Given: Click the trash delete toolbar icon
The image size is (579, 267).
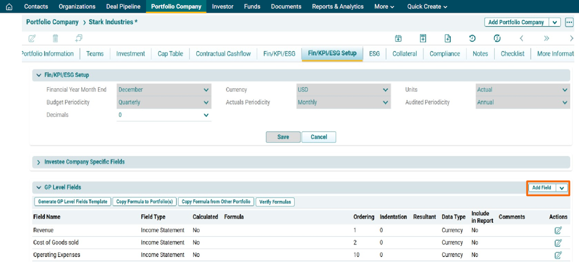Looking at the screenshot, I should (x=55, y=38).
